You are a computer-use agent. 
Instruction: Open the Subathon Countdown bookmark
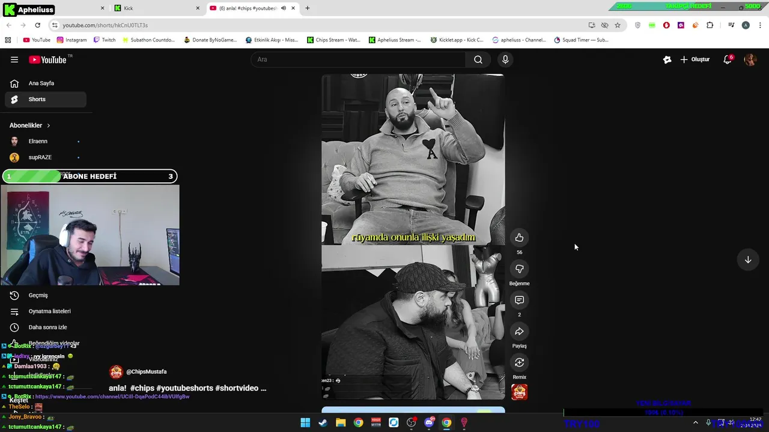pyautogui.click(x=148, y=40)
